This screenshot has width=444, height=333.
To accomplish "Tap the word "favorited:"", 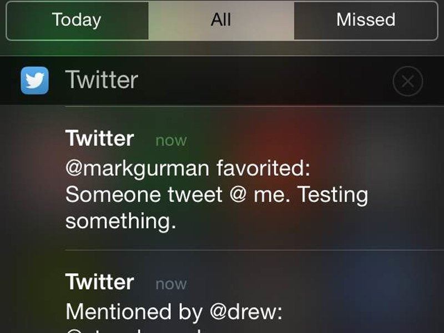I will tap(263, 168).
